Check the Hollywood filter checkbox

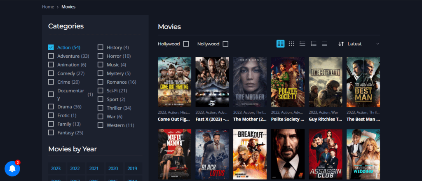186,44
